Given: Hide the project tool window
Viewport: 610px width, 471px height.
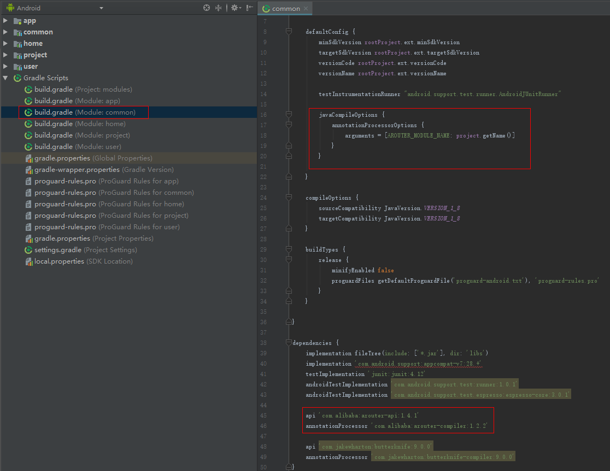Looking at the screenshot, I should point(250,8).
